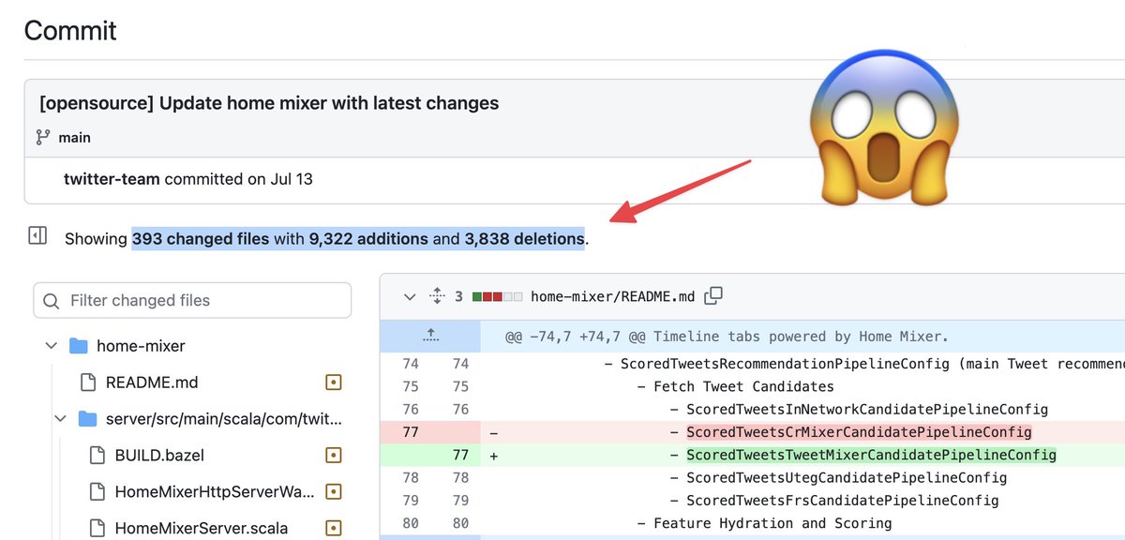1125x540 pixels.
Task: Toggle the file tree sidebar icon
Action: coord(37,235)
